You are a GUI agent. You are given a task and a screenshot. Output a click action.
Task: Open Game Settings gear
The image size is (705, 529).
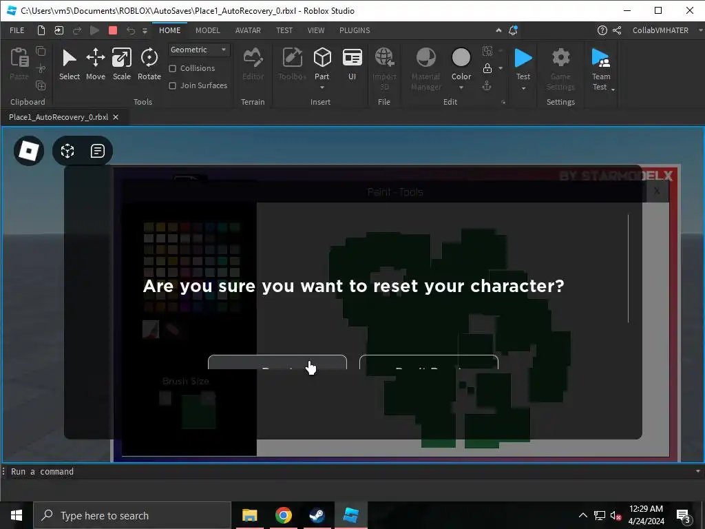pyautogui.click(x=560, y=69)
